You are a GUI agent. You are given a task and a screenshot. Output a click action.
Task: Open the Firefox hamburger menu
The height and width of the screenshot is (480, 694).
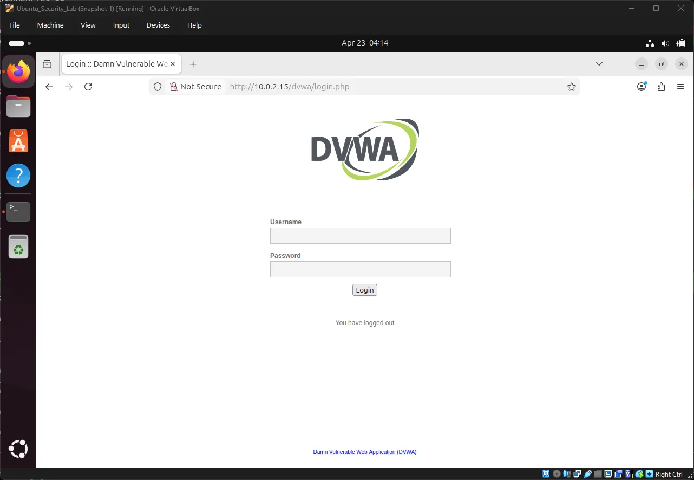(680, 87)
